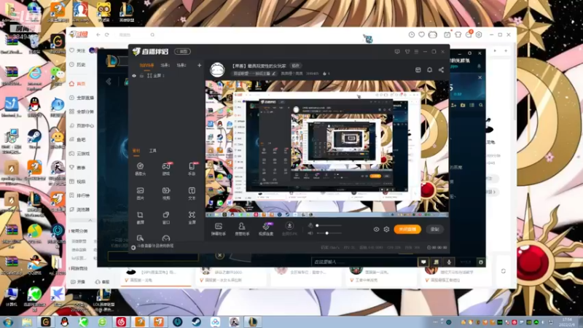This screenshot has height=328, width=583.
Task: Open the favorites heart in the Douyu top bar
Action: click(x=422, y=34)
